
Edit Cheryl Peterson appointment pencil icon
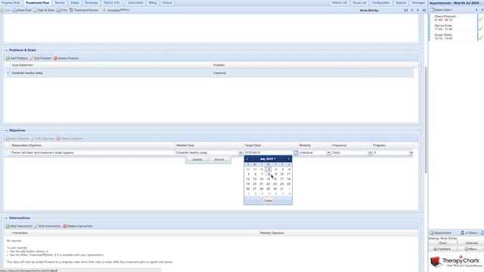481,18
